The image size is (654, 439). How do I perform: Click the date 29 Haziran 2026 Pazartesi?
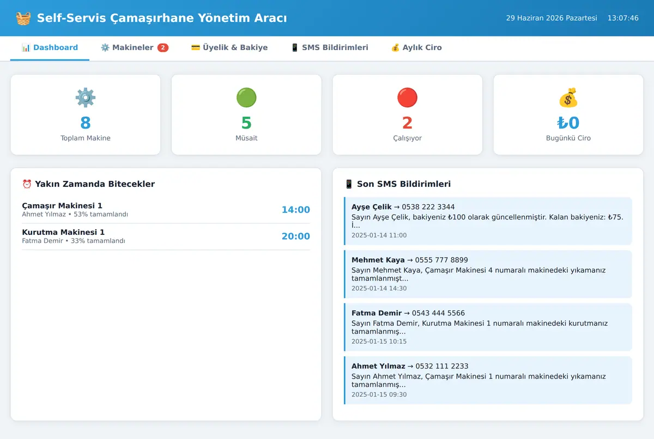pos(552,18)
